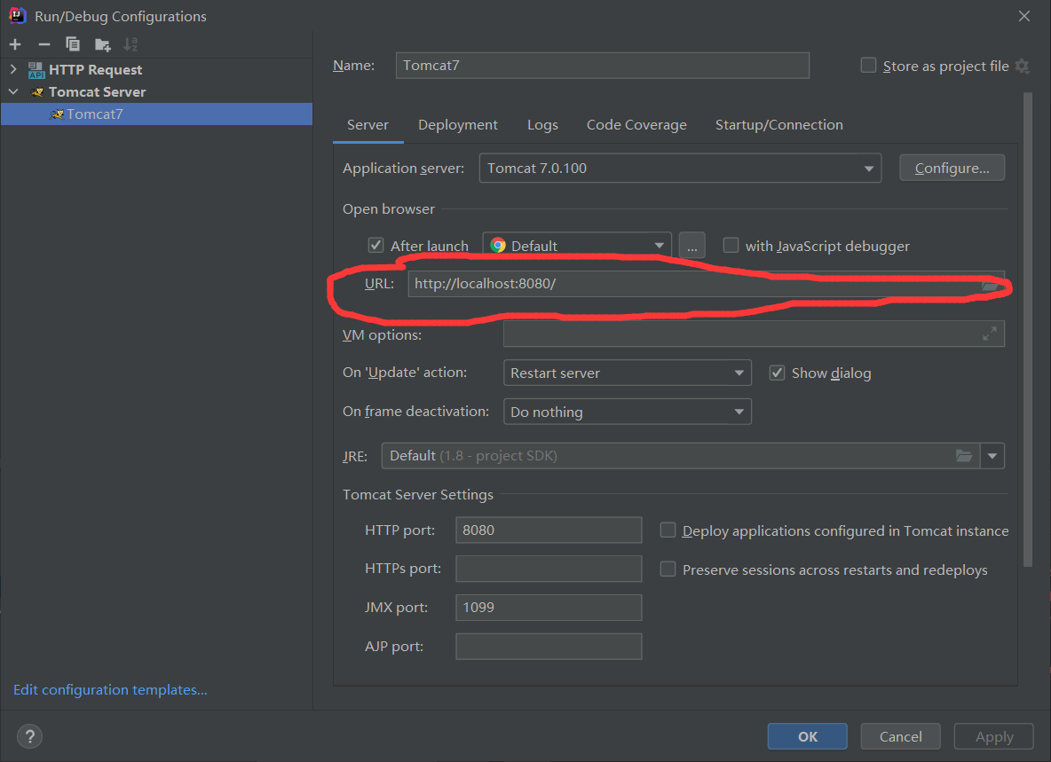Open the On 'Update' action dropdown
The image size is (1051, 762).
point(739,373)
